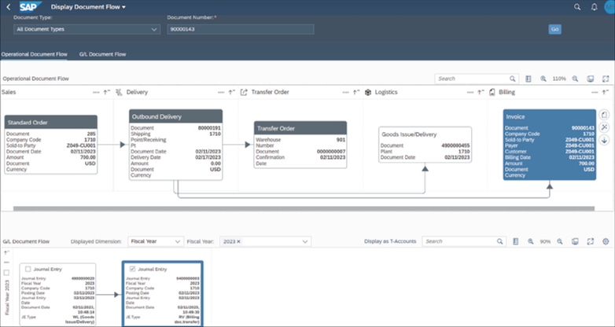Open settings gear in the G/L Document Flow toolbar

[x=606, y=241]
